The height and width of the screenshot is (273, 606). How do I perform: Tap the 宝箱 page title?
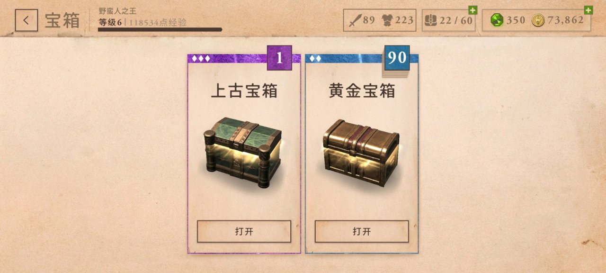(x=62, y=20)
